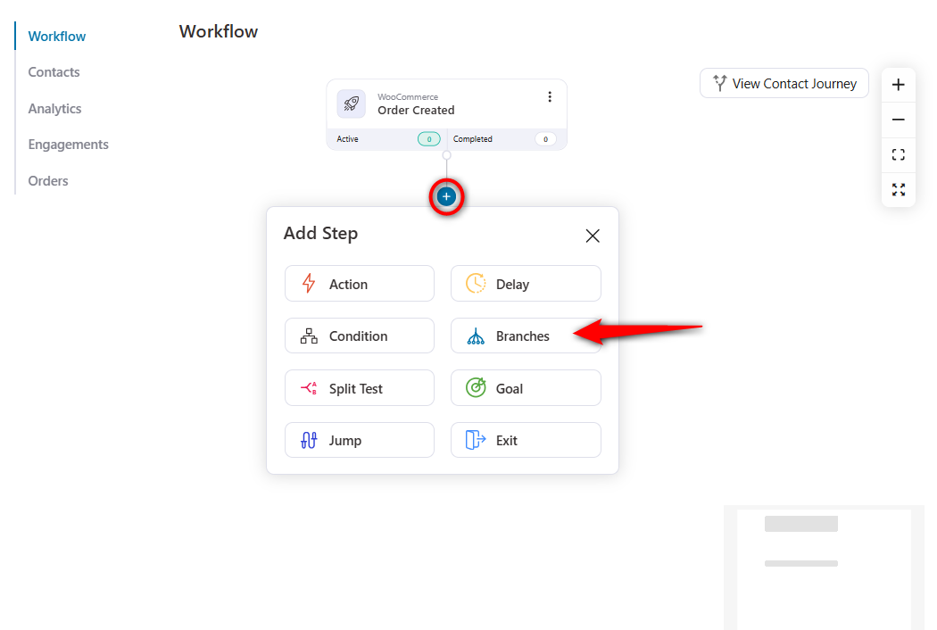Viewport: 937px width, 630px height.
Task: Click the Add Step heading
Action: click(320, 233)
